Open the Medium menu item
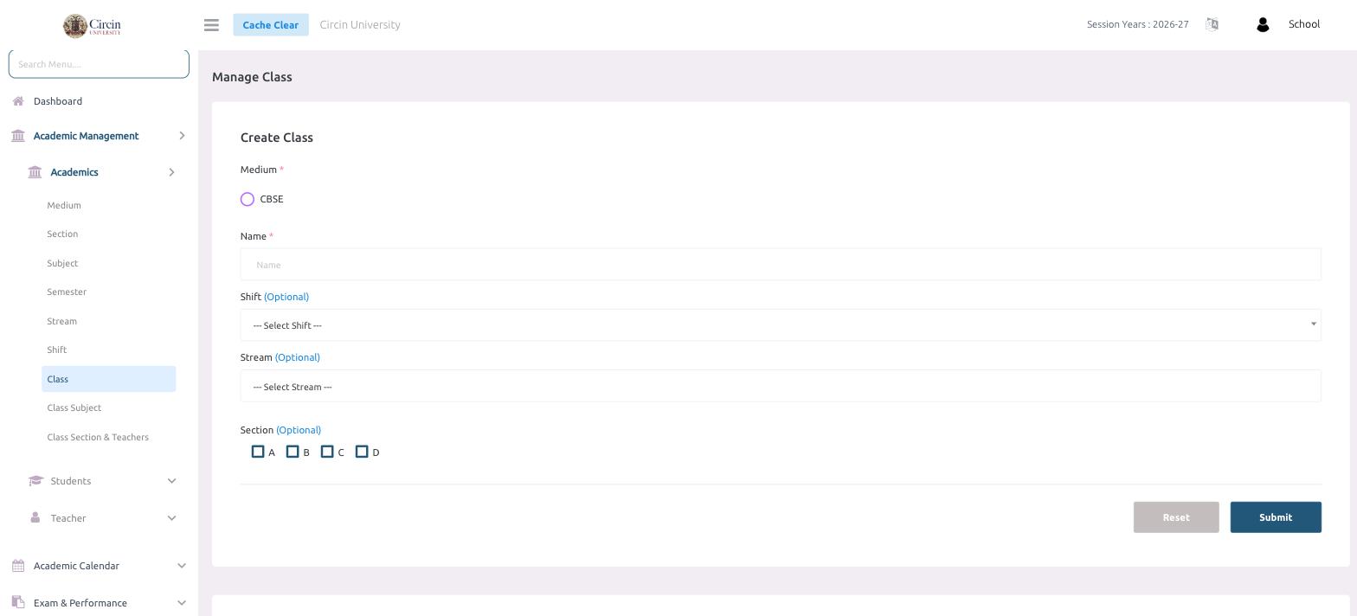 click(64, 206)
